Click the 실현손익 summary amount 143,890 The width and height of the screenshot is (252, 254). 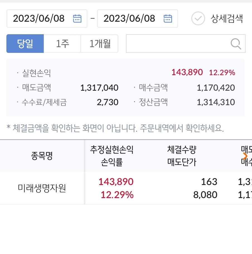187,72
